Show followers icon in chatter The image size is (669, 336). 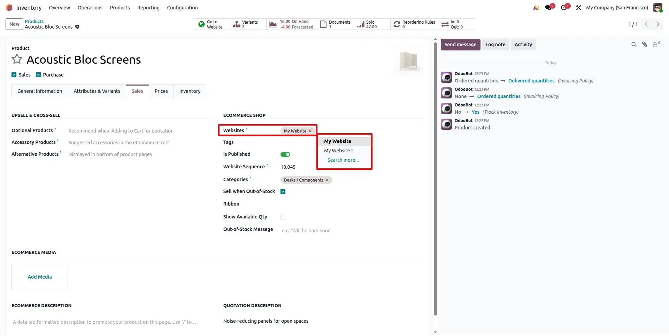point(656,44)
